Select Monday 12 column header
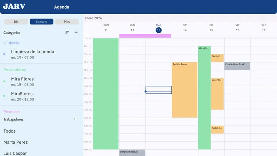The height and width of the screenshot is (156, 277). [x=132, y=28]
